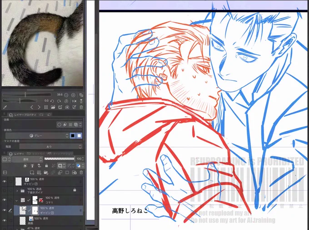Click the create layer mask icon
Screen dimensions: 309x230
(x=67, y=172)
